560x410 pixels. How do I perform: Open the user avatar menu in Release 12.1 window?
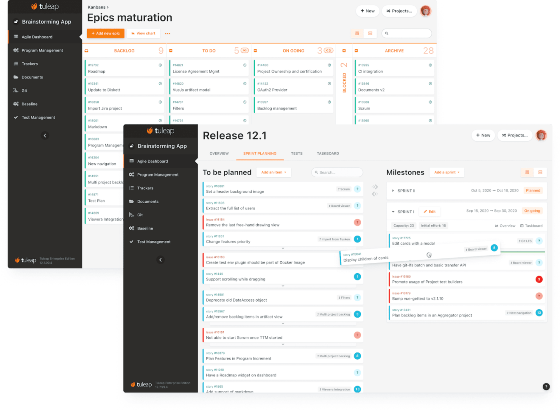541,135
